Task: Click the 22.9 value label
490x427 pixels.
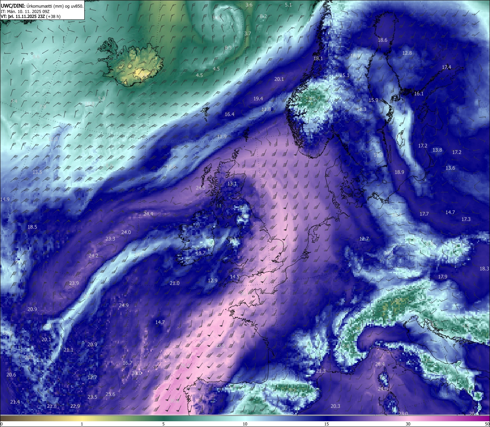Action: [75, 406]
